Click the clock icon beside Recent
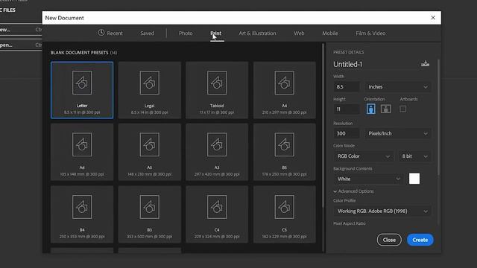477x268 pixels. 101,33
